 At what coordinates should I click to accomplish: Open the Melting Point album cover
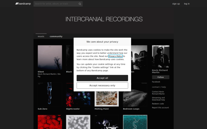(107, 99)
